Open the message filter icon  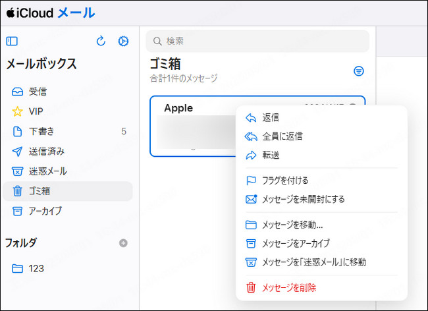coord(359,71)
